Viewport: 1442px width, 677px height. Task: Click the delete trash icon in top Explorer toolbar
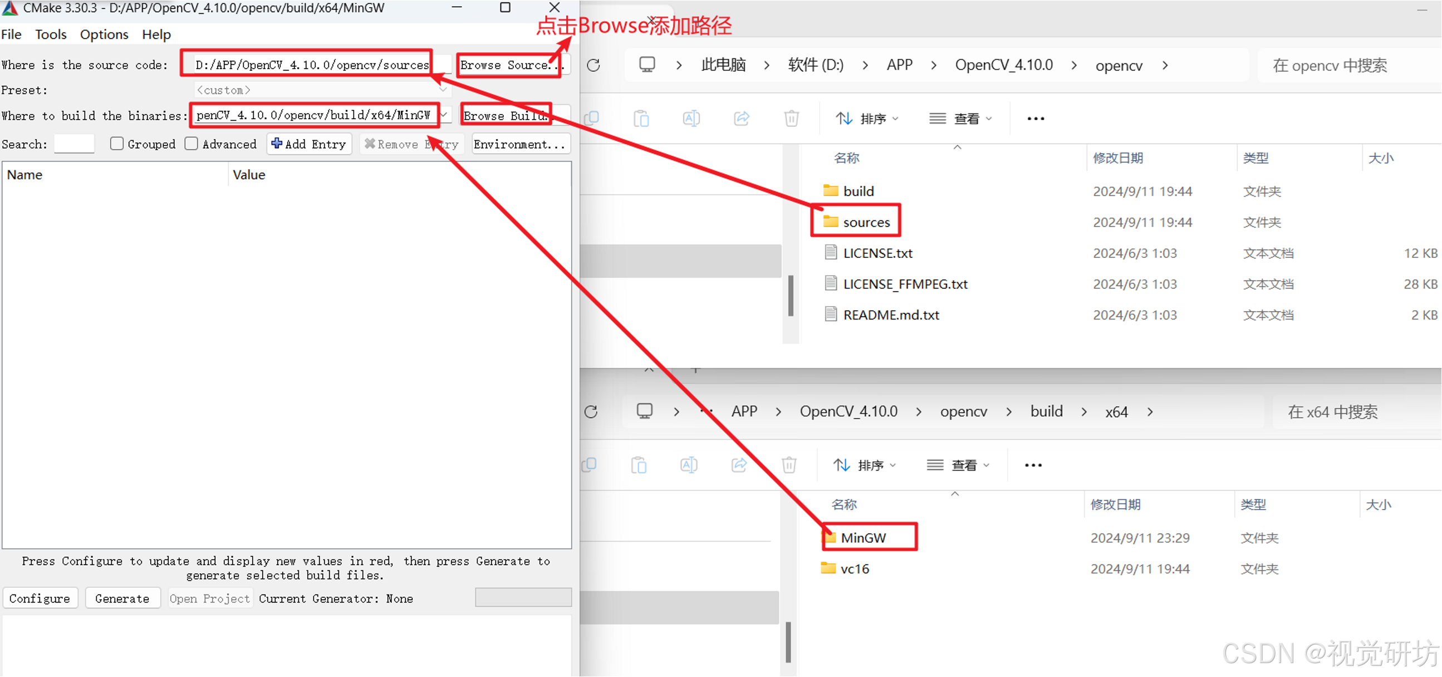[792, 118]
